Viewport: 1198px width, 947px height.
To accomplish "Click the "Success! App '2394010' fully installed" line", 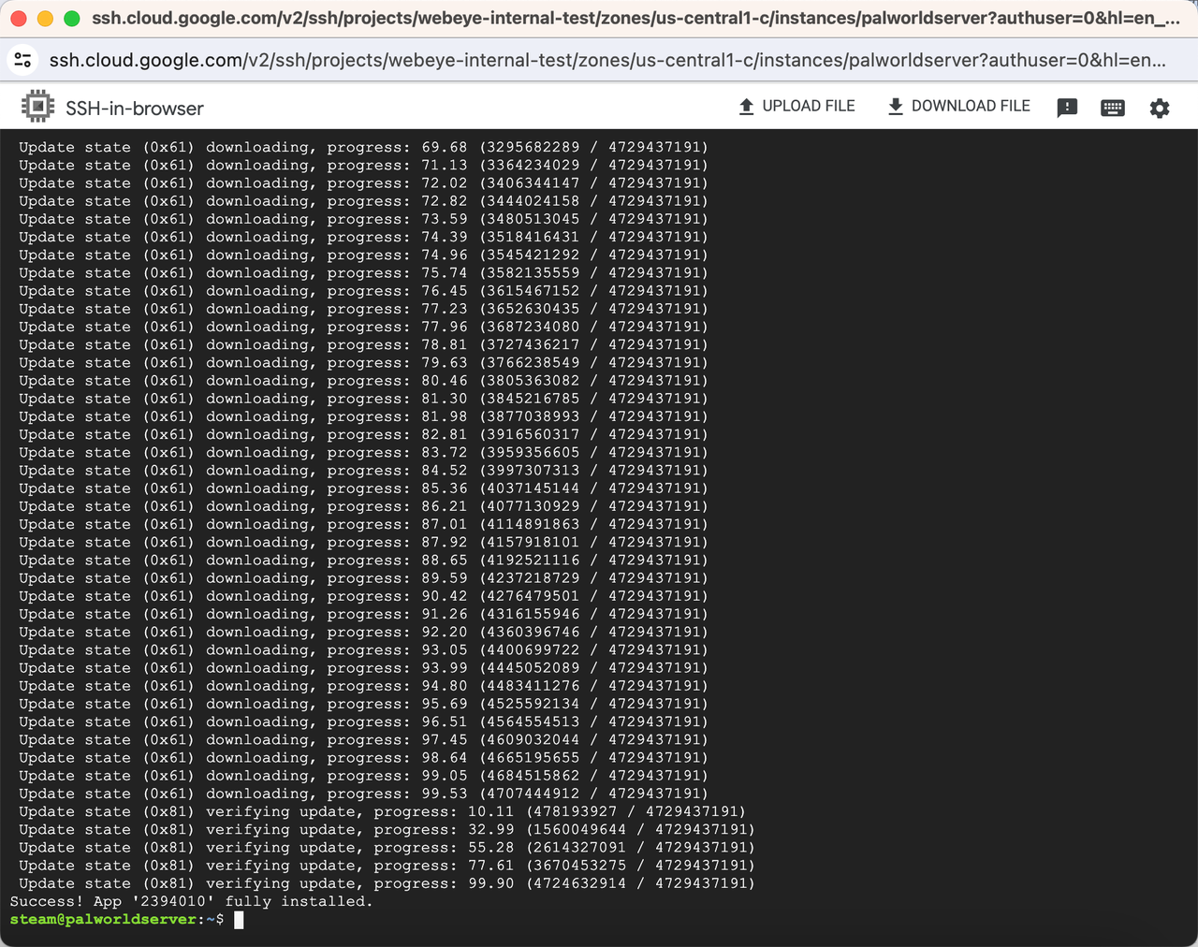I will point(191,901).
